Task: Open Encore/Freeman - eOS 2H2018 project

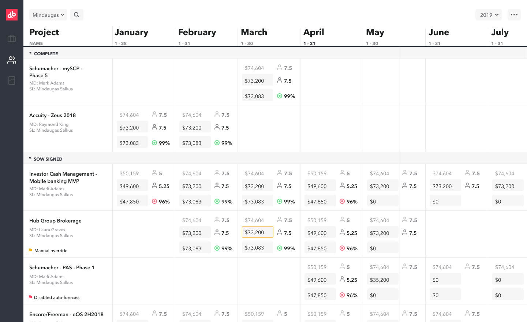Action: [66, 314]
